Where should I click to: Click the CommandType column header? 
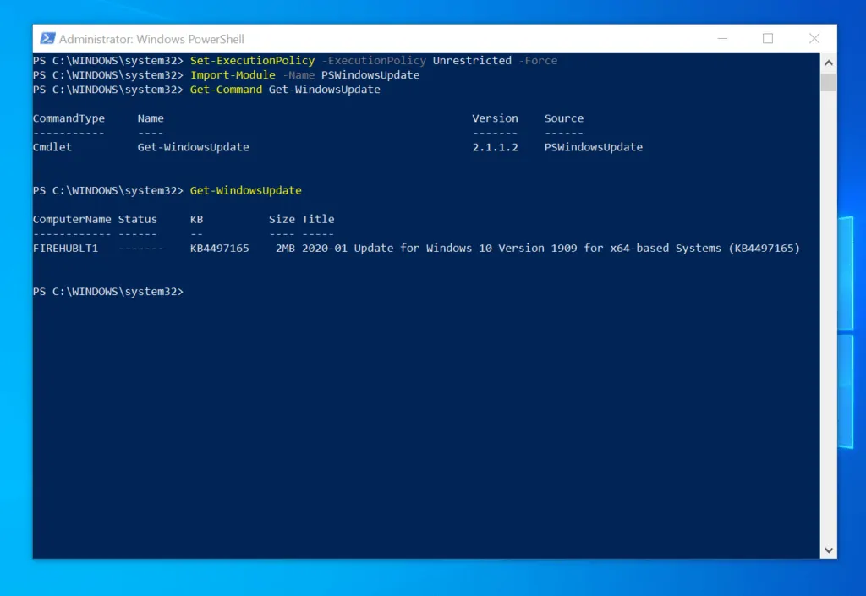[x=69, y=118]
